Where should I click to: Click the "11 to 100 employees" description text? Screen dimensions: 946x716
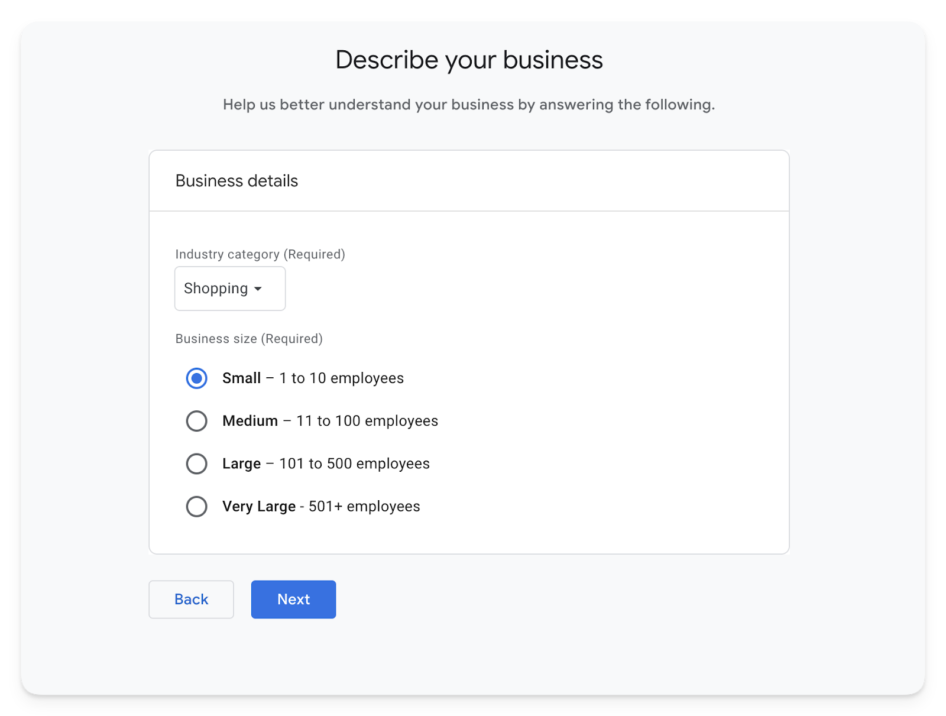(x=367, y=421)
